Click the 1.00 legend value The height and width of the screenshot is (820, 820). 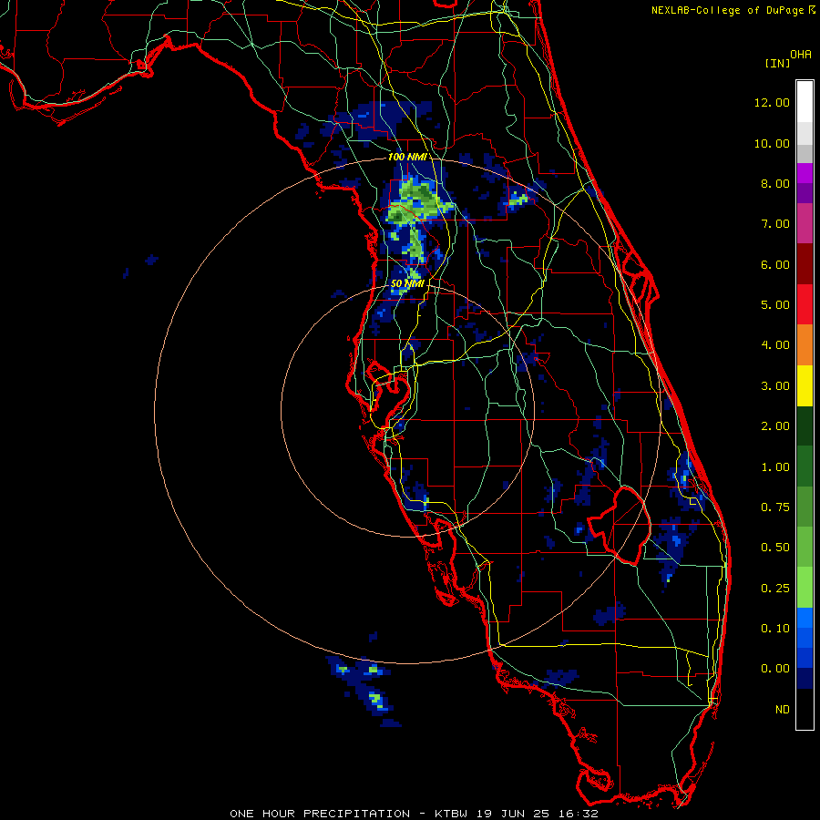[775, 467]
